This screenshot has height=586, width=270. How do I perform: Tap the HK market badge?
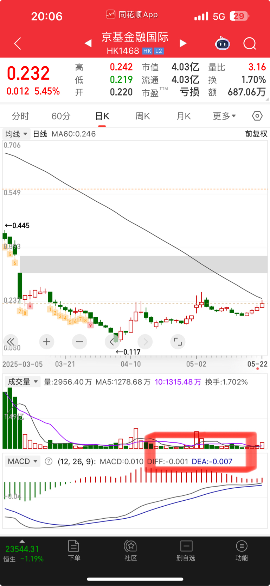147,51
